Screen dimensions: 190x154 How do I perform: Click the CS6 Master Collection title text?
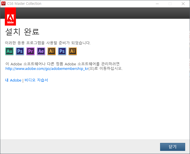[x=24, y=4]
